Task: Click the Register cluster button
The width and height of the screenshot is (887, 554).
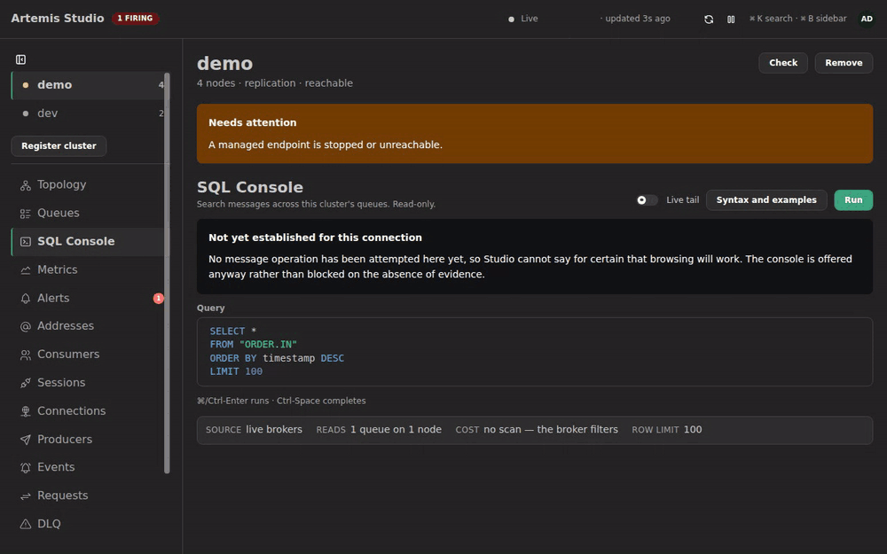Action: pyautogui.click(x=59, y=146)
